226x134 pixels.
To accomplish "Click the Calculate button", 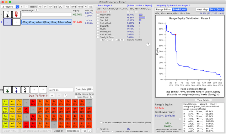I will click(84, 89).
